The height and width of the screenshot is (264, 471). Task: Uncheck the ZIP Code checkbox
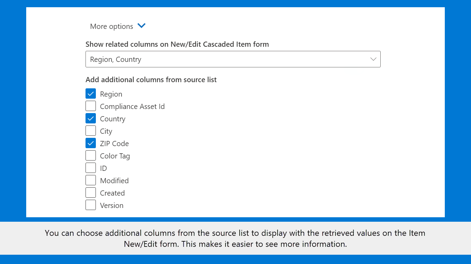pos(91,143)
